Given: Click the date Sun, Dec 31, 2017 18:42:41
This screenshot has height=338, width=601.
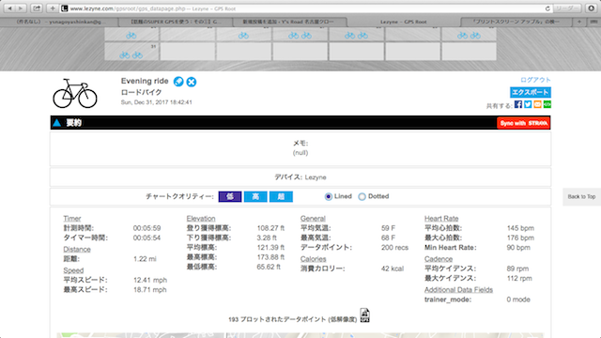Looking at the screenshot, I should [x=157, y=102].
